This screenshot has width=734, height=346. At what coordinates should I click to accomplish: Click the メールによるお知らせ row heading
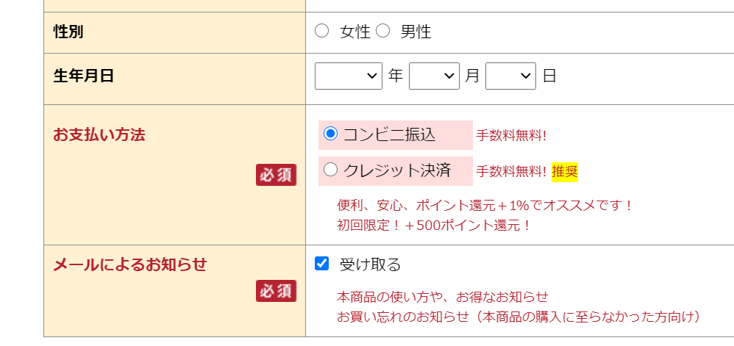coord(130,264)
